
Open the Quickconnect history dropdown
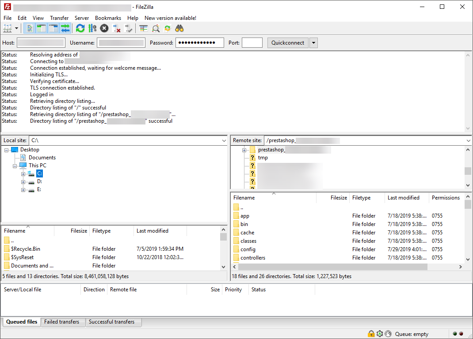[x=314, y=43]
